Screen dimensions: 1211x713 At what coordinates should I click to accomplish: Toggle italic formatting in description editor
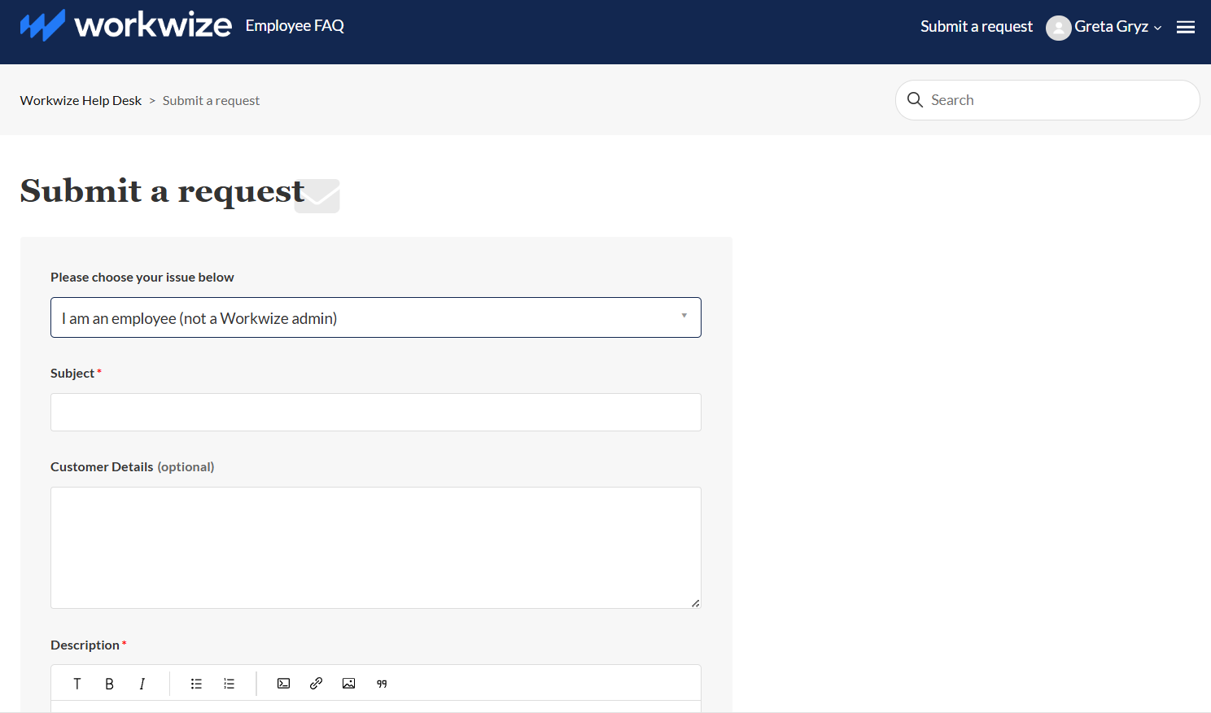142,684
